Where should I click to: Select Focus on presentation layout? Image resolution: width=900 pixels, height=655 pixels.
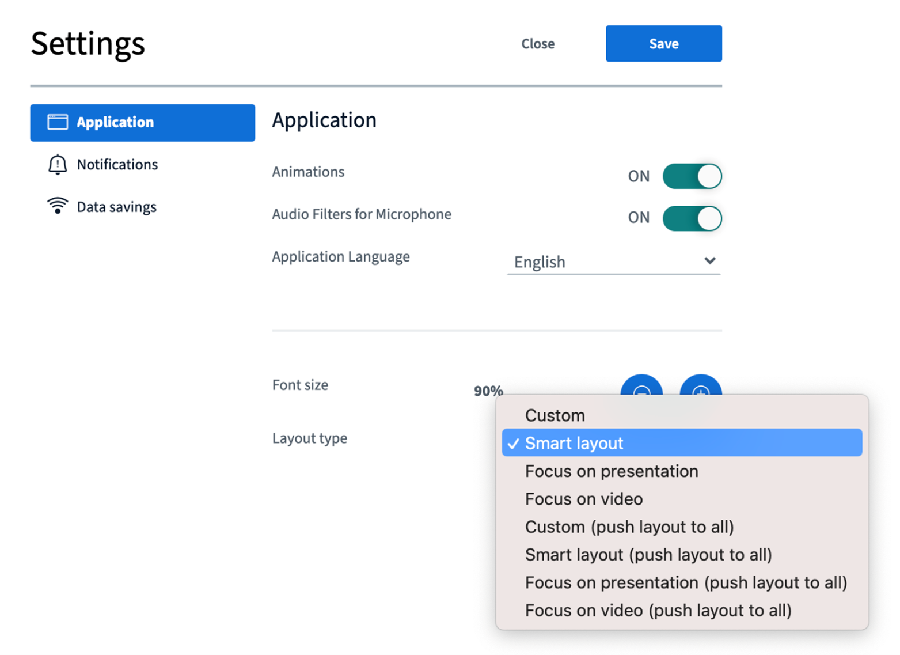point(612,471)
